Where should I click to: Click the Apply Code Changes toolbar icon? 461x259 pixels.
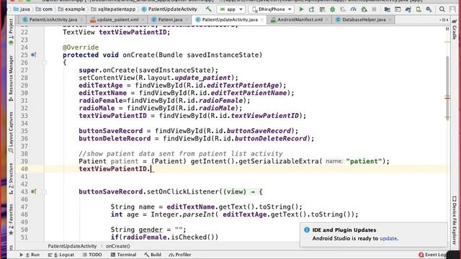(x=322, y=9)
